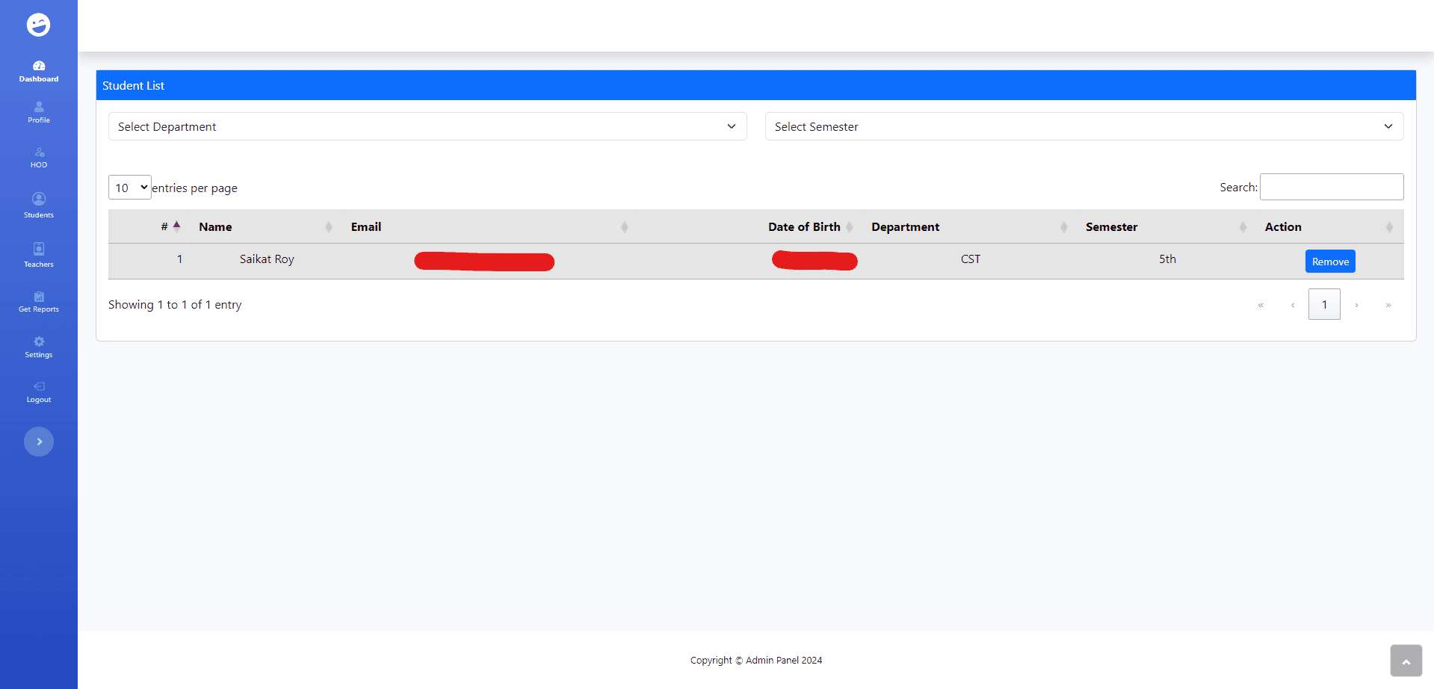Select the Students sidebar icon
Viewport: 1434px width, 689px height.
pos(39,199)
